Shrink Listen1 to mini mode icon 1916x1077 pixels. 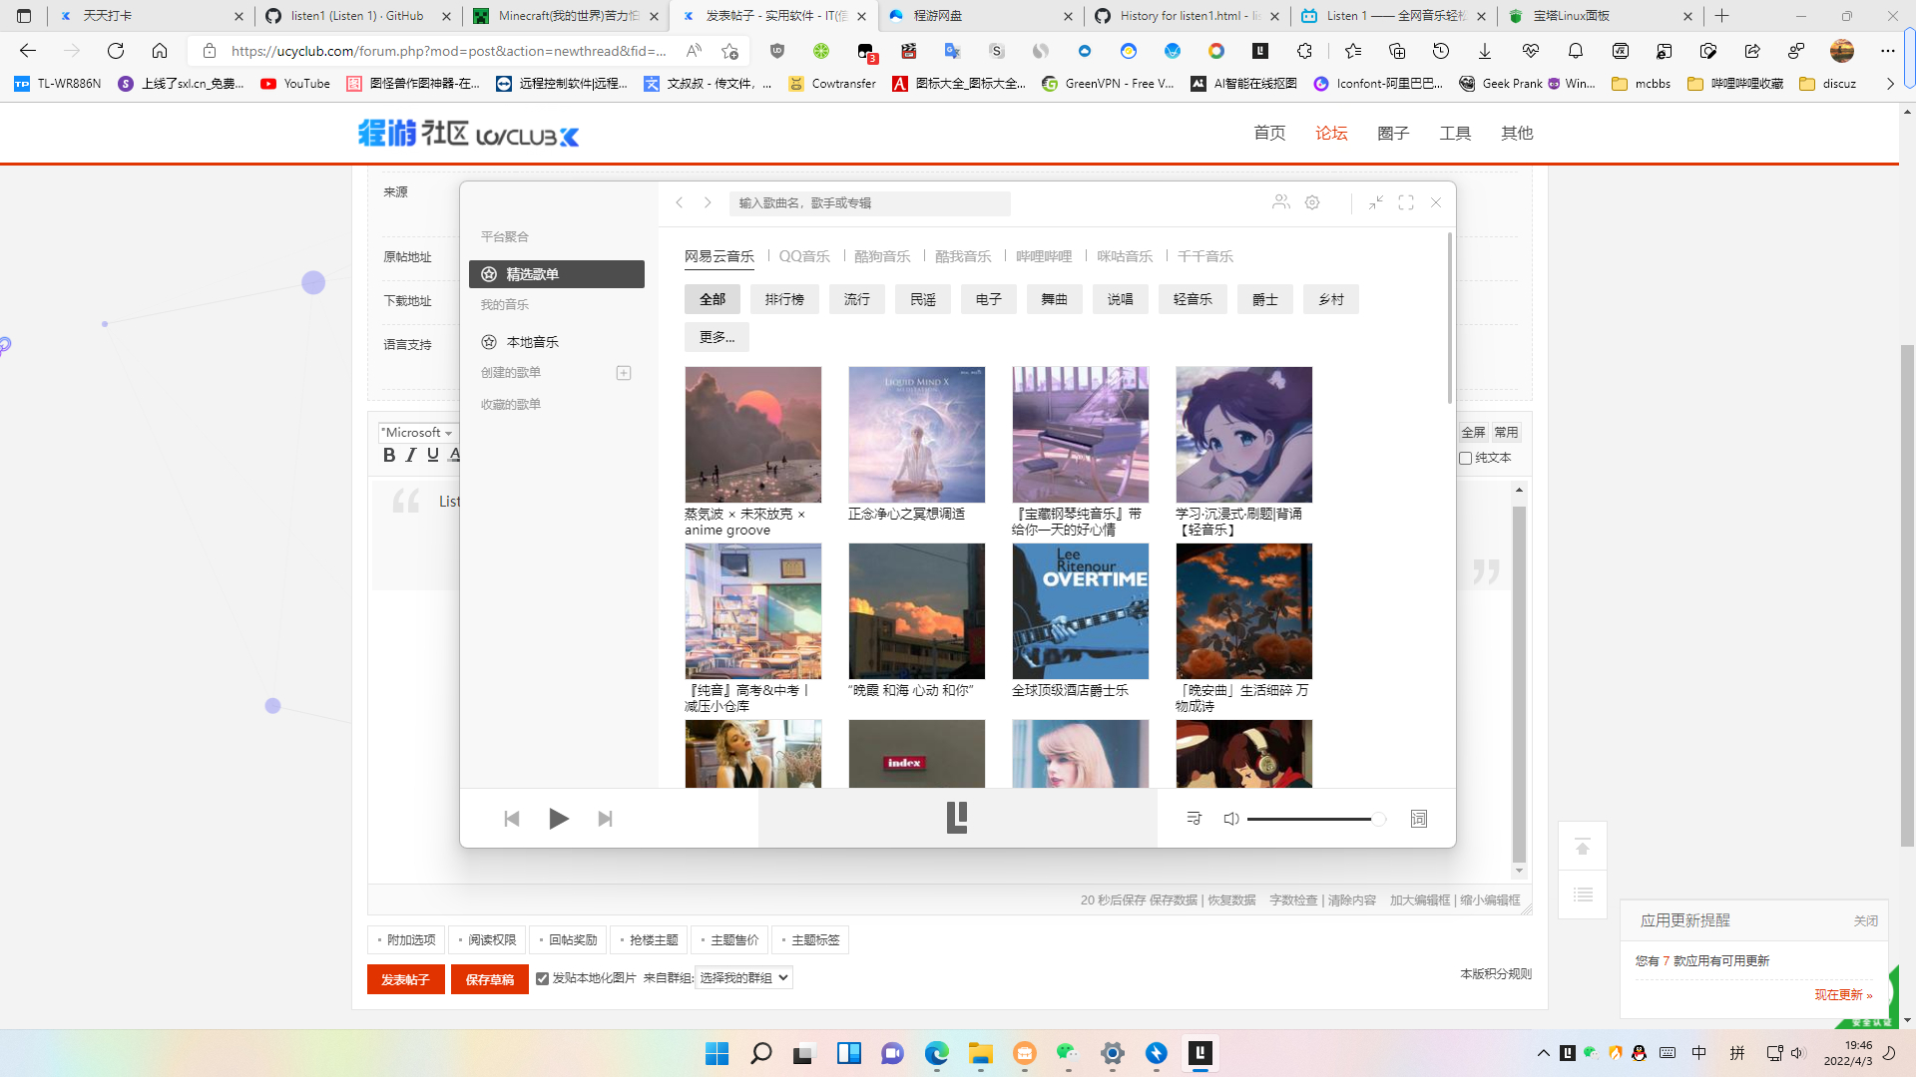coord(1376,202)
